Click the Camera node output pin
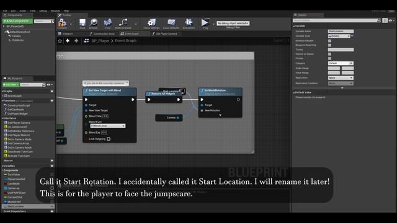This screenshot has width=397, height=223. tap(178, 118)
